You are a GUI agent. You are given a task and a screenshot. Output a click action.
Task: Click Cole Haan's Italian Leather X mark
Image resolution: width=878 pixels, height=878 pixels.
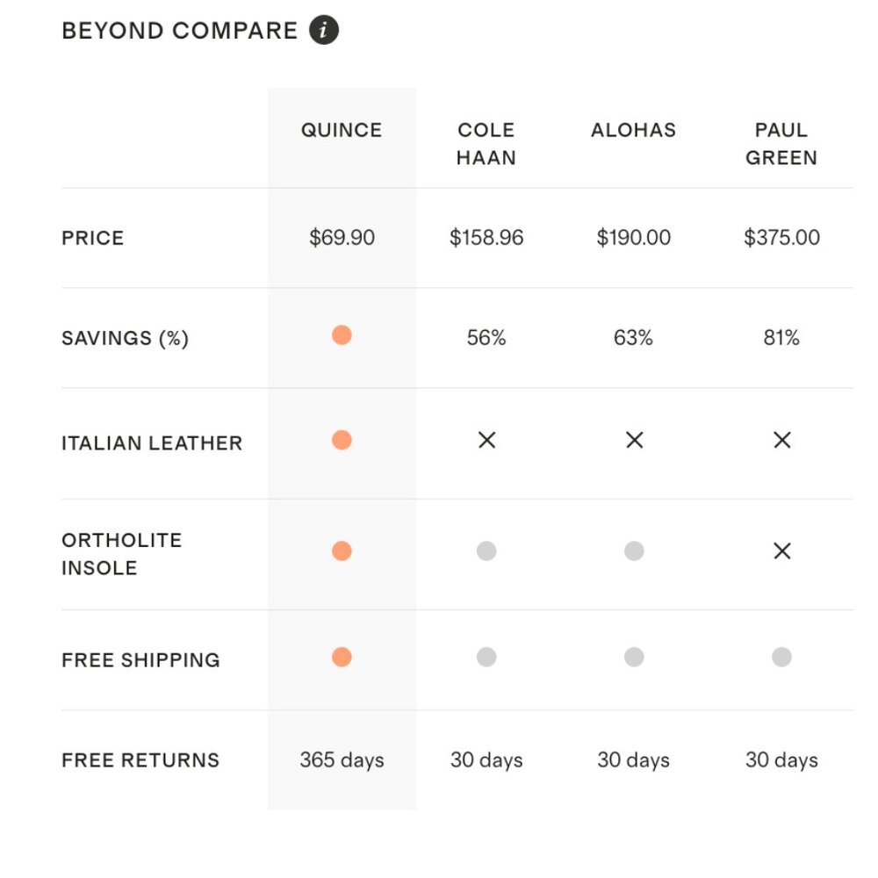tap(486, 440)
